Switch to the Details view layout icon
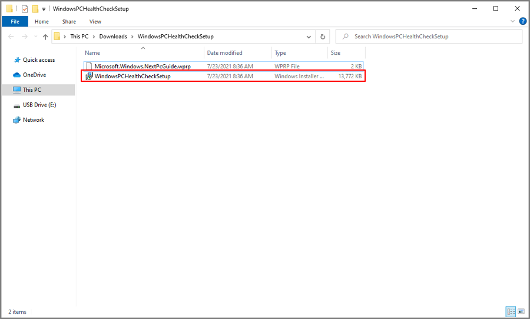The image size is (530, 319). click(511, 311)
